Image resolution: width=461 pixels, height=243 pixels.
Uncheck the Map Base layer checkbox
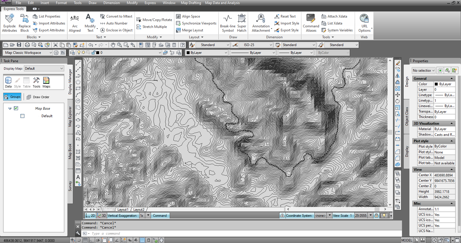[x=16, y=108]
